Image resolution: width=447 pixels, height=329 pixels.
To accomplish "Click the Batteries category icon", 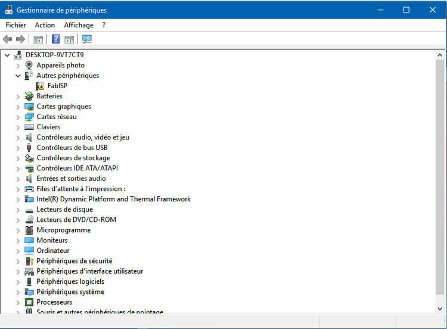I will point(29,96).
